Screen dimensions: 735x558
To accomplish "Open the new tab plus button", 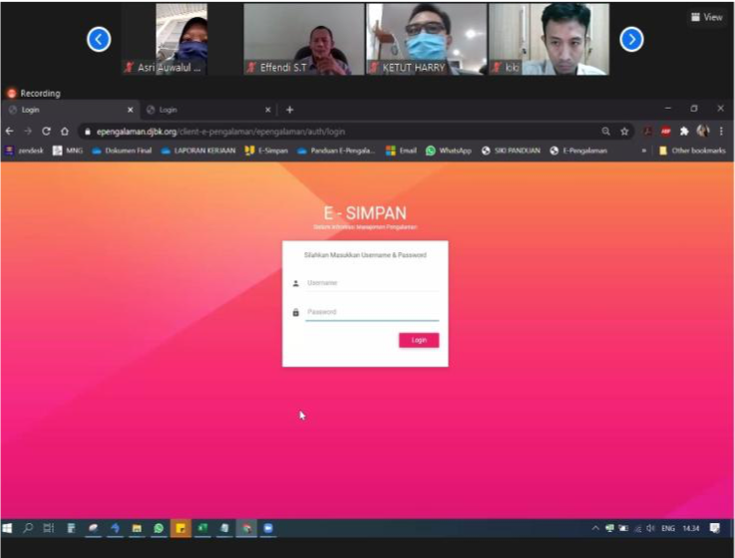I will (289, 110).
